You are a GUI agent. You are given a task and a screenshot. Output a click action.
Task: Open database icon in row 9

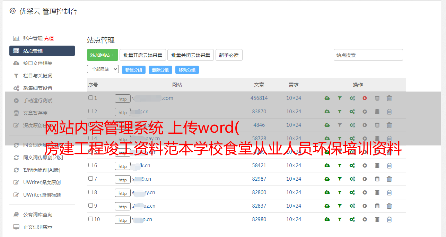point(377,206)
